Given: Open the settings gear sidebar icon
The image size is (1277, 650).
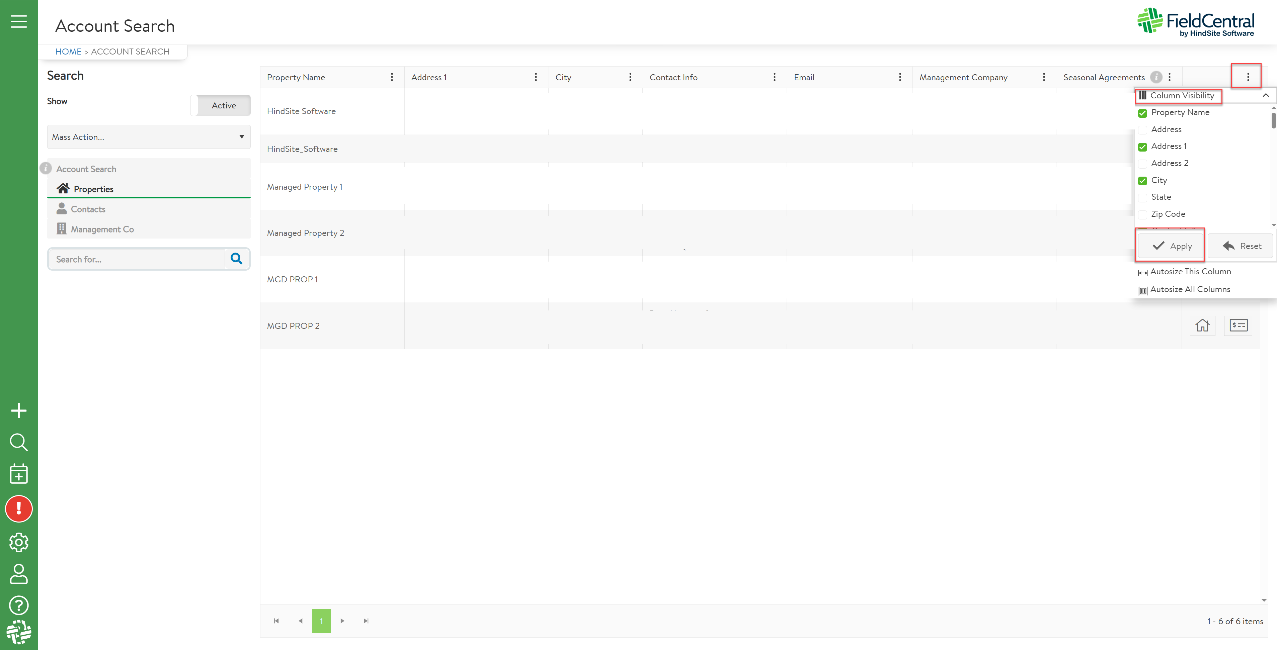Looking at the screenshot, I should pos(19,543).
